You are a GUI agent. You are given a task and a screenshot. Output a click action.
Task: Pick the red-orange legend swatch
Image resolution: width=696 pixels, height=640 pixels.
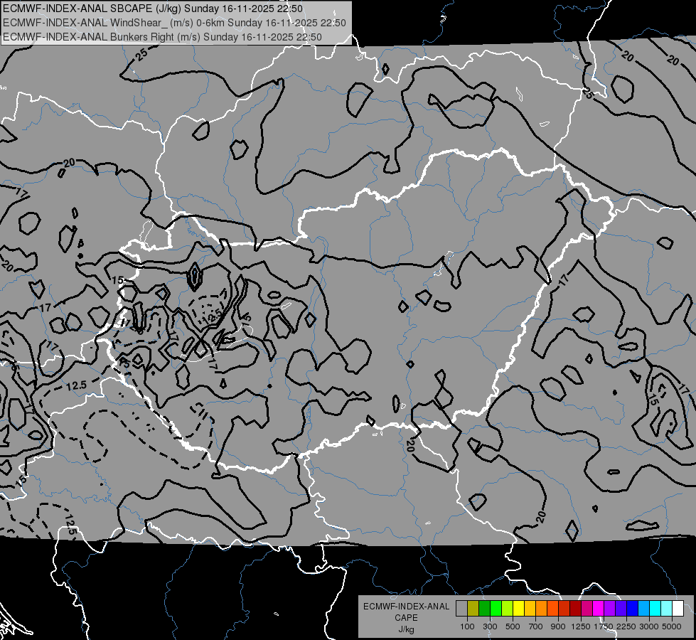pyautogui.click(x=552, y=608)
